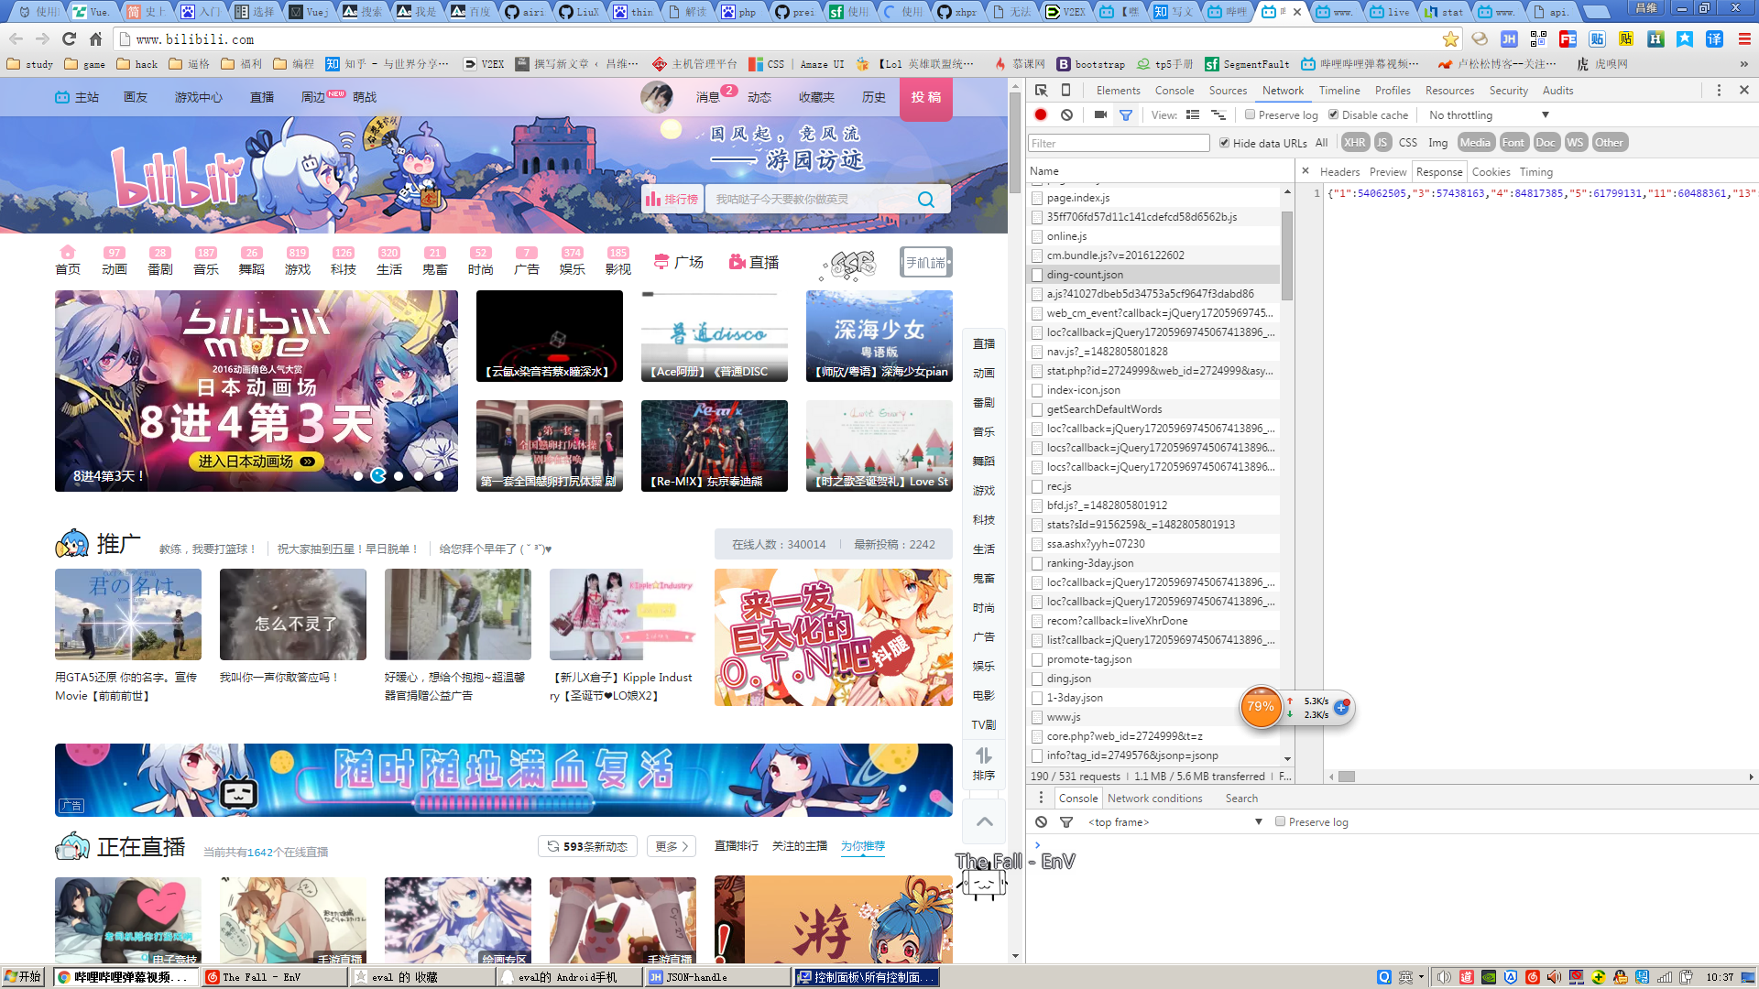Click the 投稿 upload button
Viewport: 1759px width, 989px height.
coord(926,98)
